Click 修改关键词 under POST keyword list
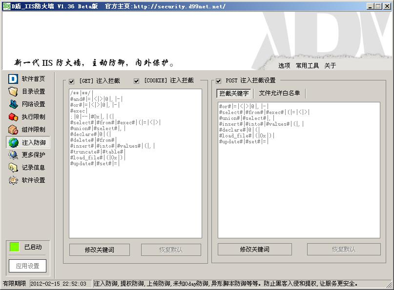The height and width of the screenshot is (290, 394). (255, 250)
